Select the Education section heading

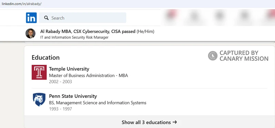(46, 57)
